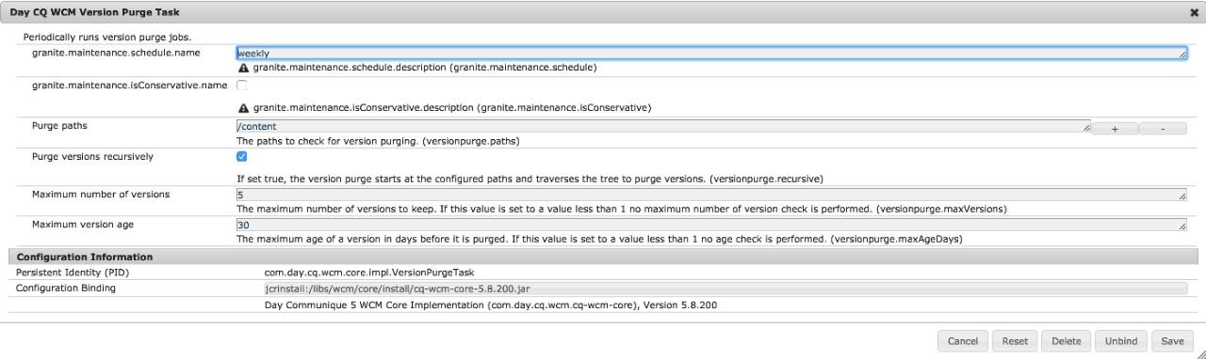Add a purge path with plus button
Image resolution: width=1206 pixels, height=359 pixels.
pyautogui.click(x=1115, y=129)
